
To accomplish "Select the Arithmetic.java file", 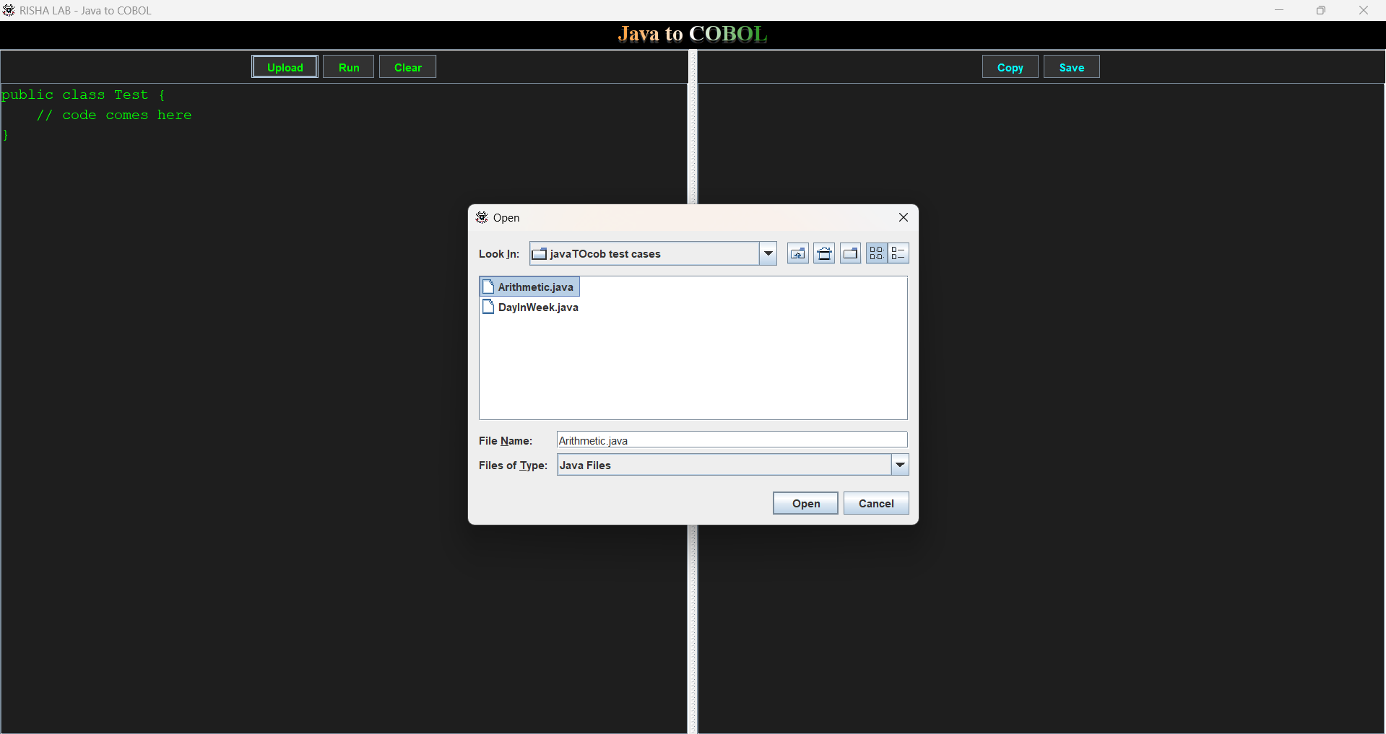I will 529,287.
